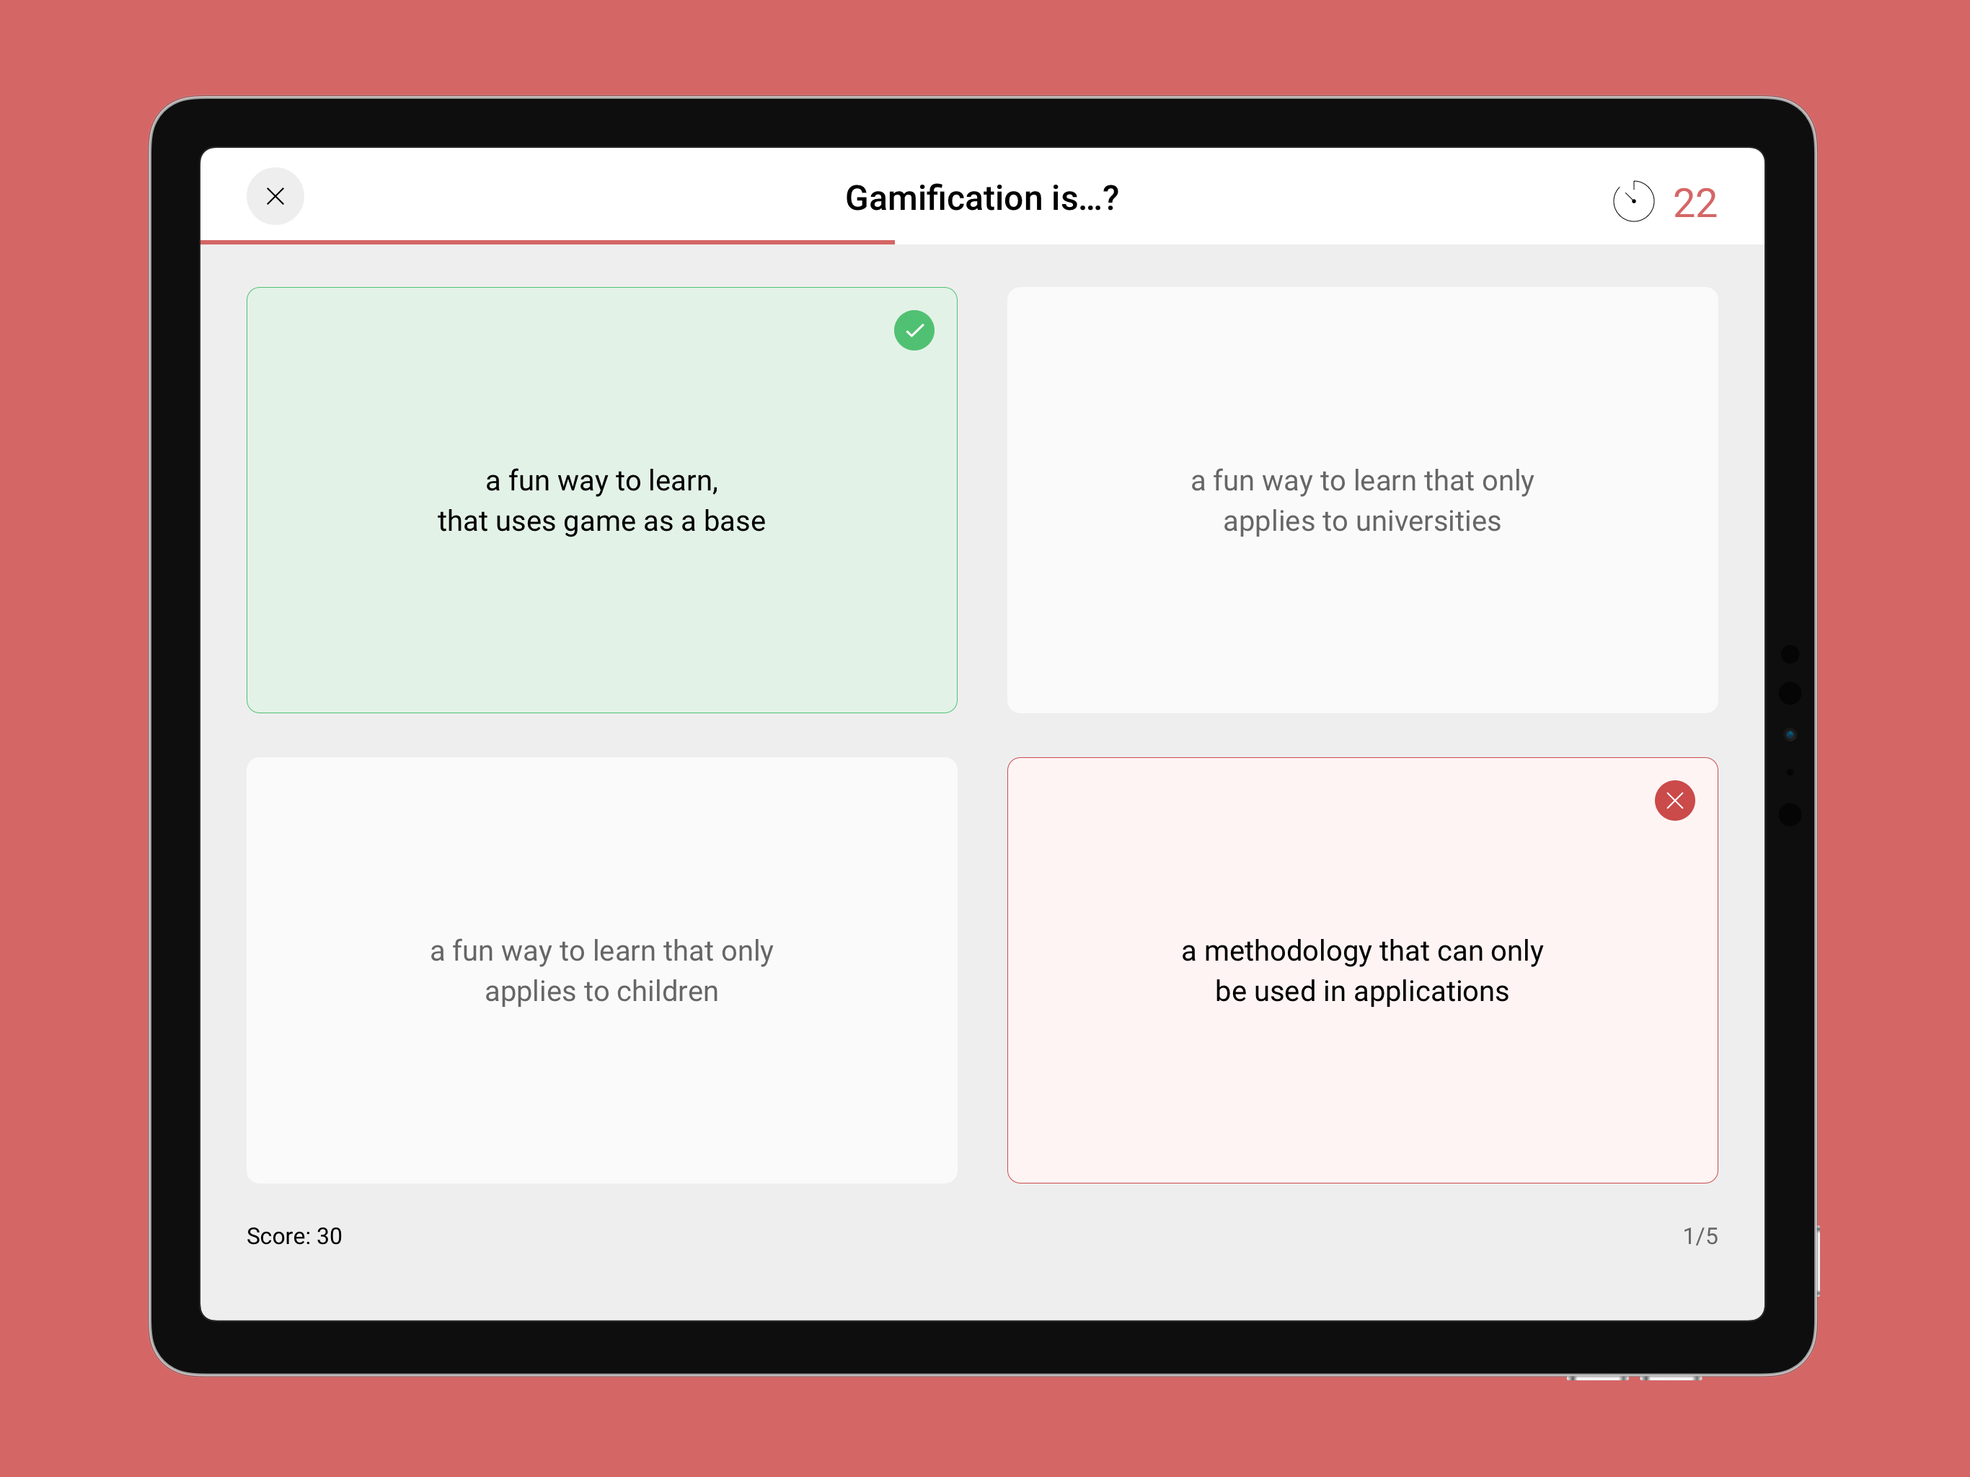Click text 'be used in applications'
1970x1477 pixels.
pyautogui.click(x=1361, y=992)
